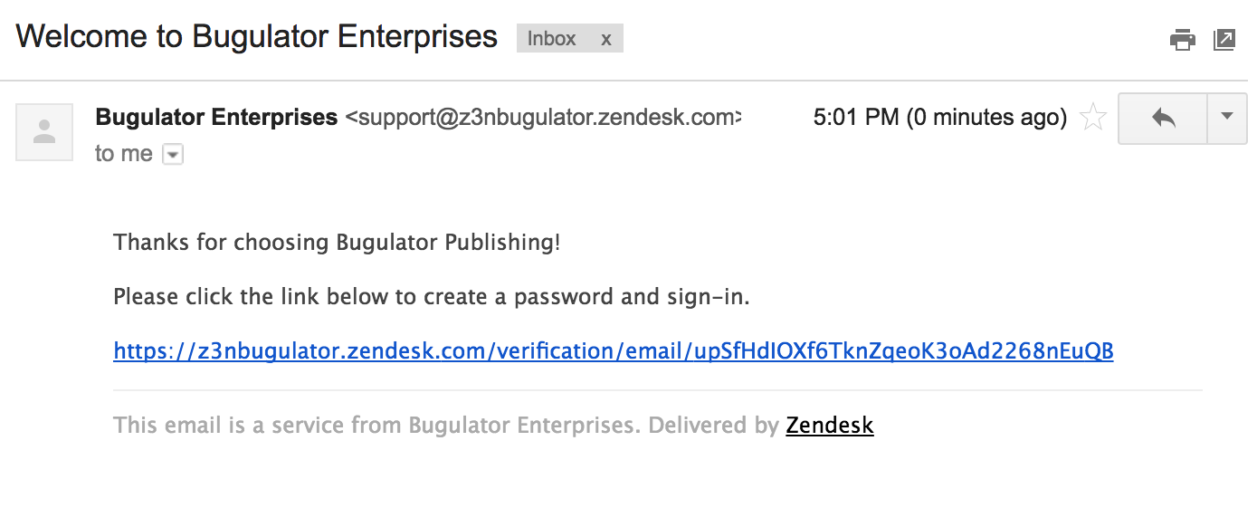Click the "Thanks for choosing Bugulator Publishing!" line
The height and width of the screenshot is (527, 1257).
338,243
